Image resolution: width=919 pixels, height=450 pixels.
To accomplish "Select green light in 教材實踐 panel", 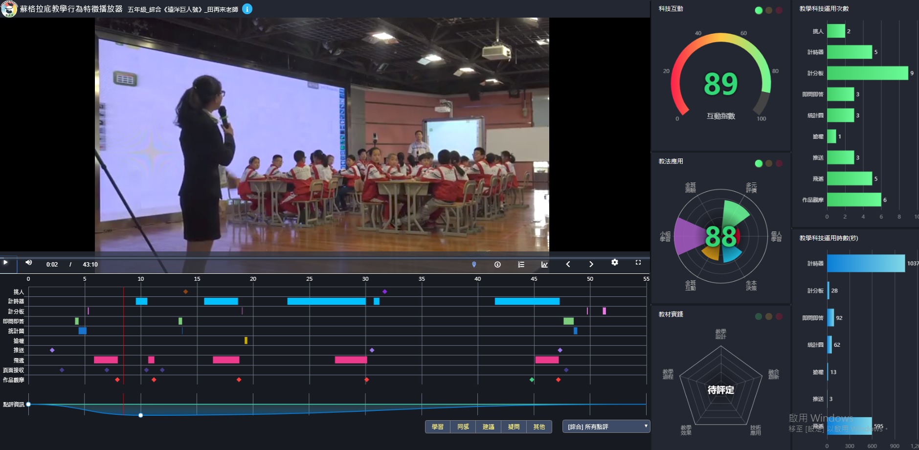I will [759, 316].
